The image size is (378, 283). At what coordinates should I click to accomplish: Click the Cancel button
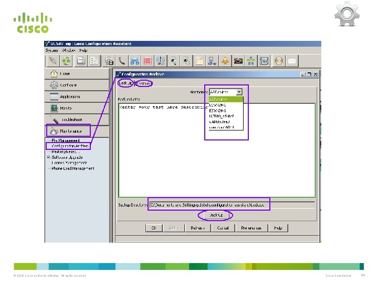[x=223, y=228]
